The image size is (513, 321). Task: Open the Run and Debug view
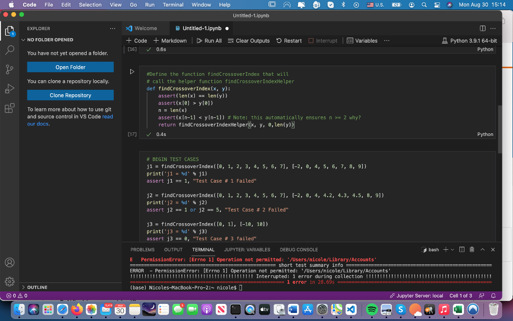10,89
